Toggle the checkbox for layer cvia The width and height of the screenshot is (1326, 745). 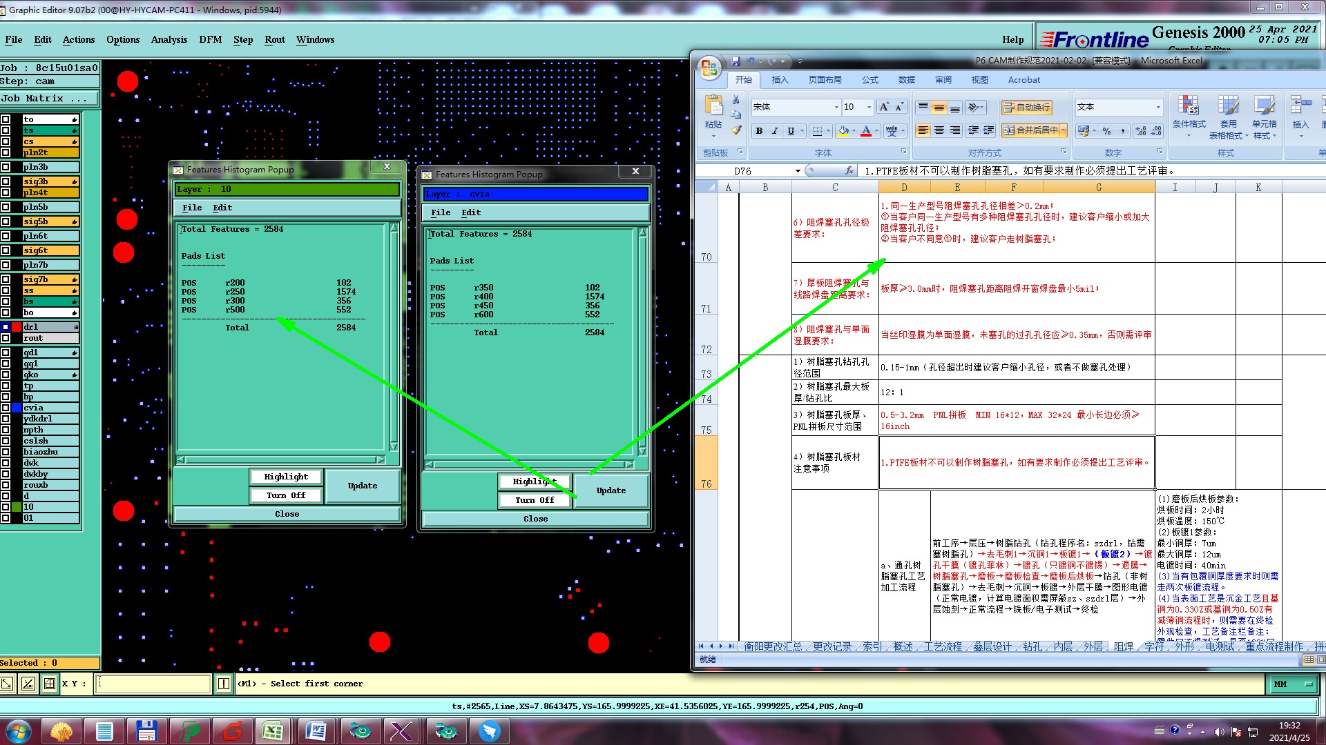6,408
